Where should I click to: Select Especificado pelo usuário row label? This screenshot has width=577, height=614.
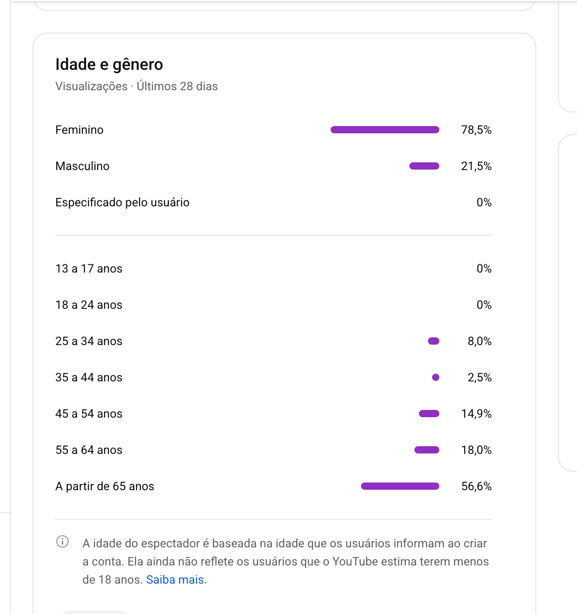tap(122, 202)
